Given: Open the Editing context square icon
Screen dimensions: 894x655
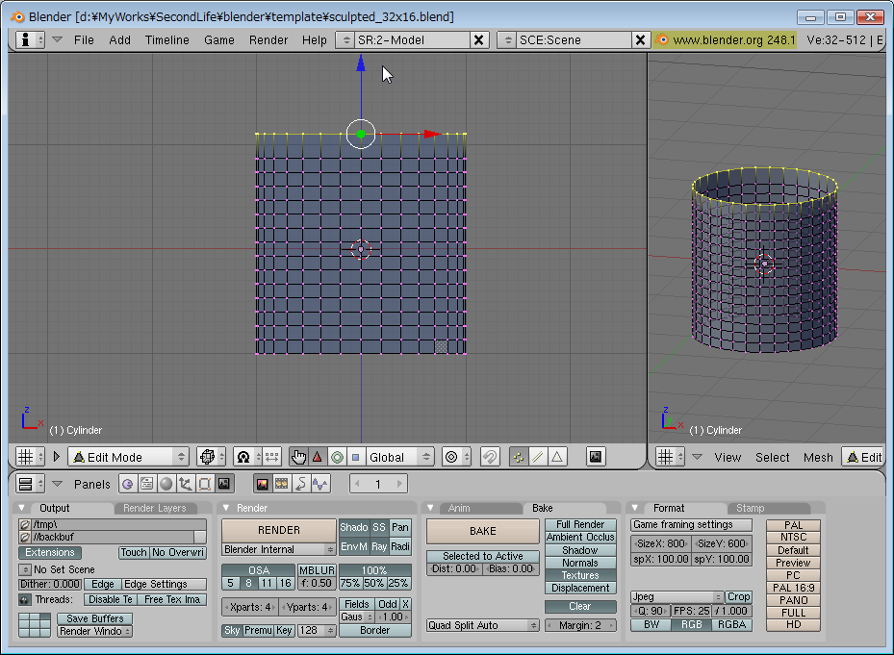Looking at the screenshot, I should click(x=205, y=485).
